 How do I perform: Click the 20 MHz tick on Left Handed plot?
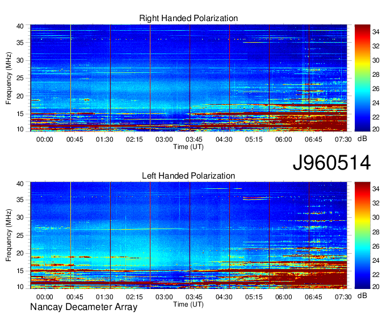20,253
